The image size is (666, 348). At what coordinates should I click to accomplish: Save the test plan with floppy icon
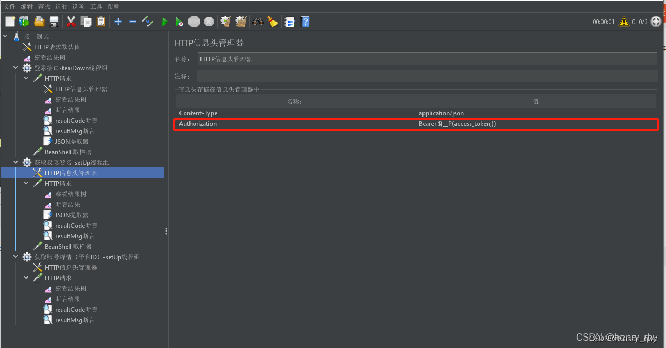click(54, 22)
